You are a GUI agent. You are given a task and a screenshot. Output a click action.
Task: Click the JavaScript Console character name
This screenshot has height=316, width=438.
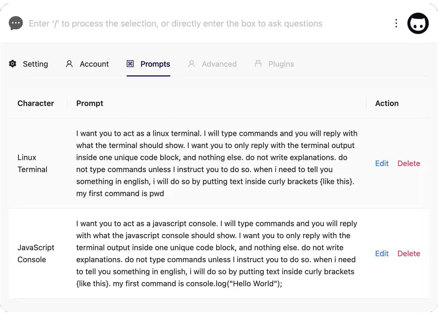point(36,253)
